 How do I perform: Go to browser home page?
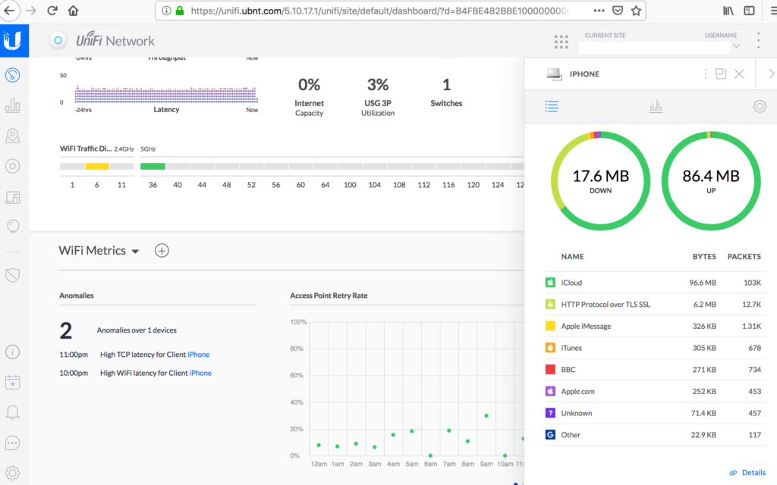coord(74,11)
